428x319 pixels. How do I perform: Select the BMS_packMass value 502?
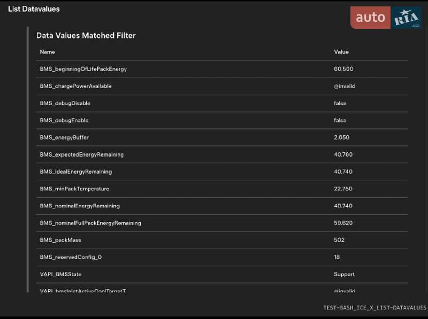pos(339,240)
